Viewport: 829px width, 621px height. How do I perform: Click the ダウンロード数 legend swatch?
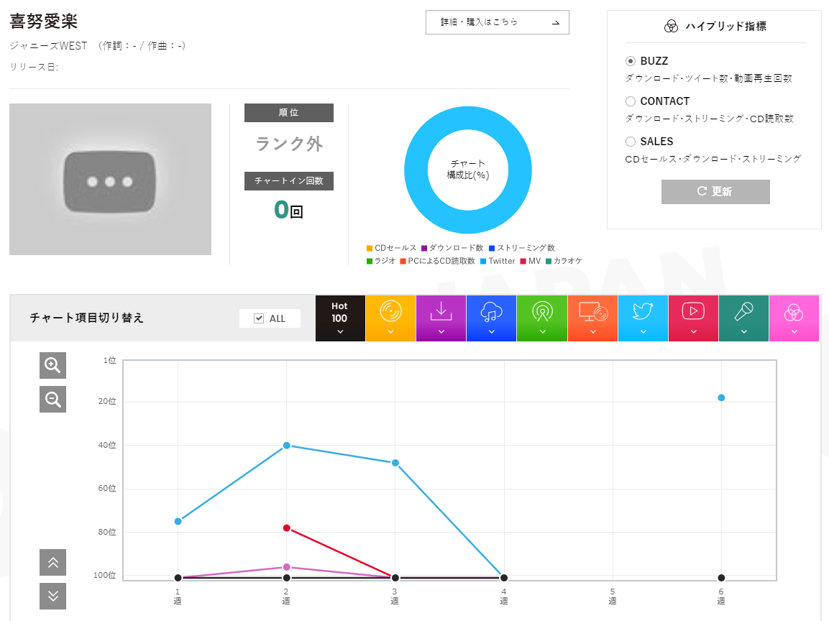[x=424, y=248]
